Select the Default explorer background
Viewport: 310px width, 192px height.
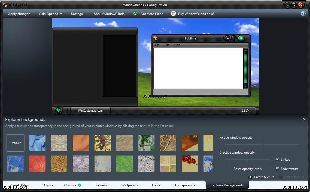16,143
